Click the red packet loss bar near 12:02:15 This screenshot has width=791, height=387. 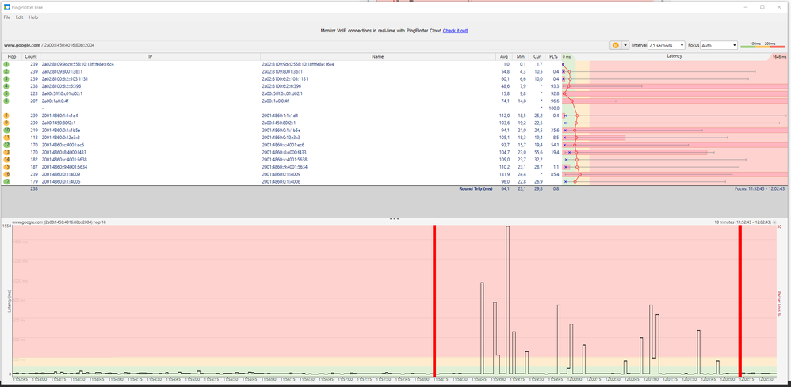739,300
